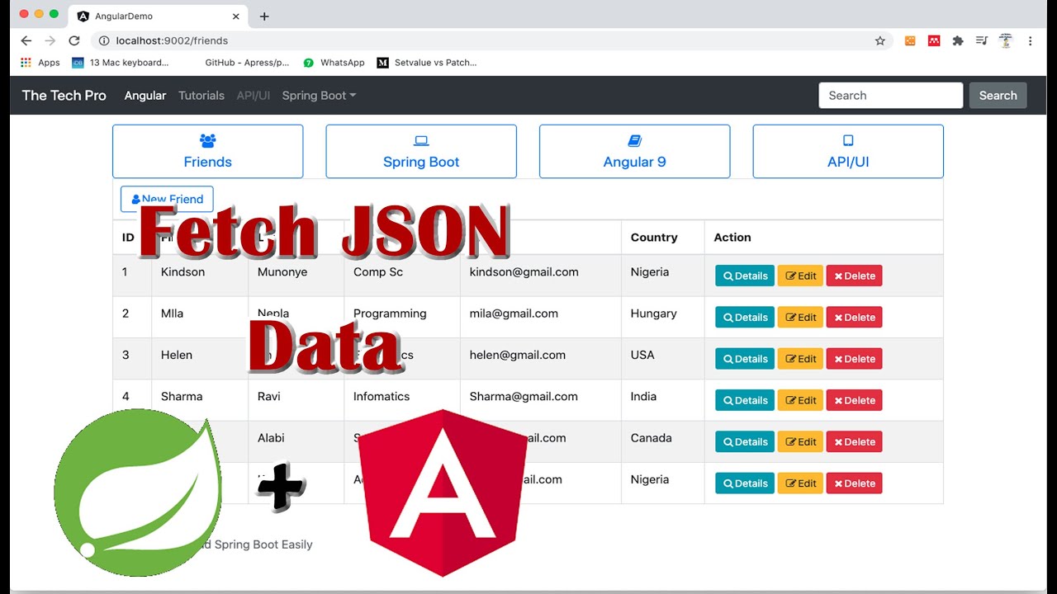
Task: Open GitHub - Apress bookmark
Action: [247, 63]
